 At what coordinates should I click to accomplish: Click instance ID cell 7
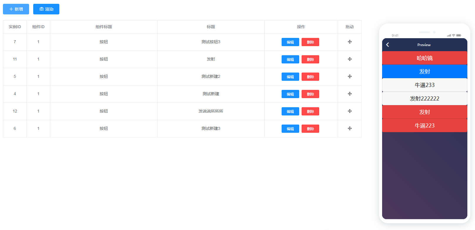pos(15,42)
